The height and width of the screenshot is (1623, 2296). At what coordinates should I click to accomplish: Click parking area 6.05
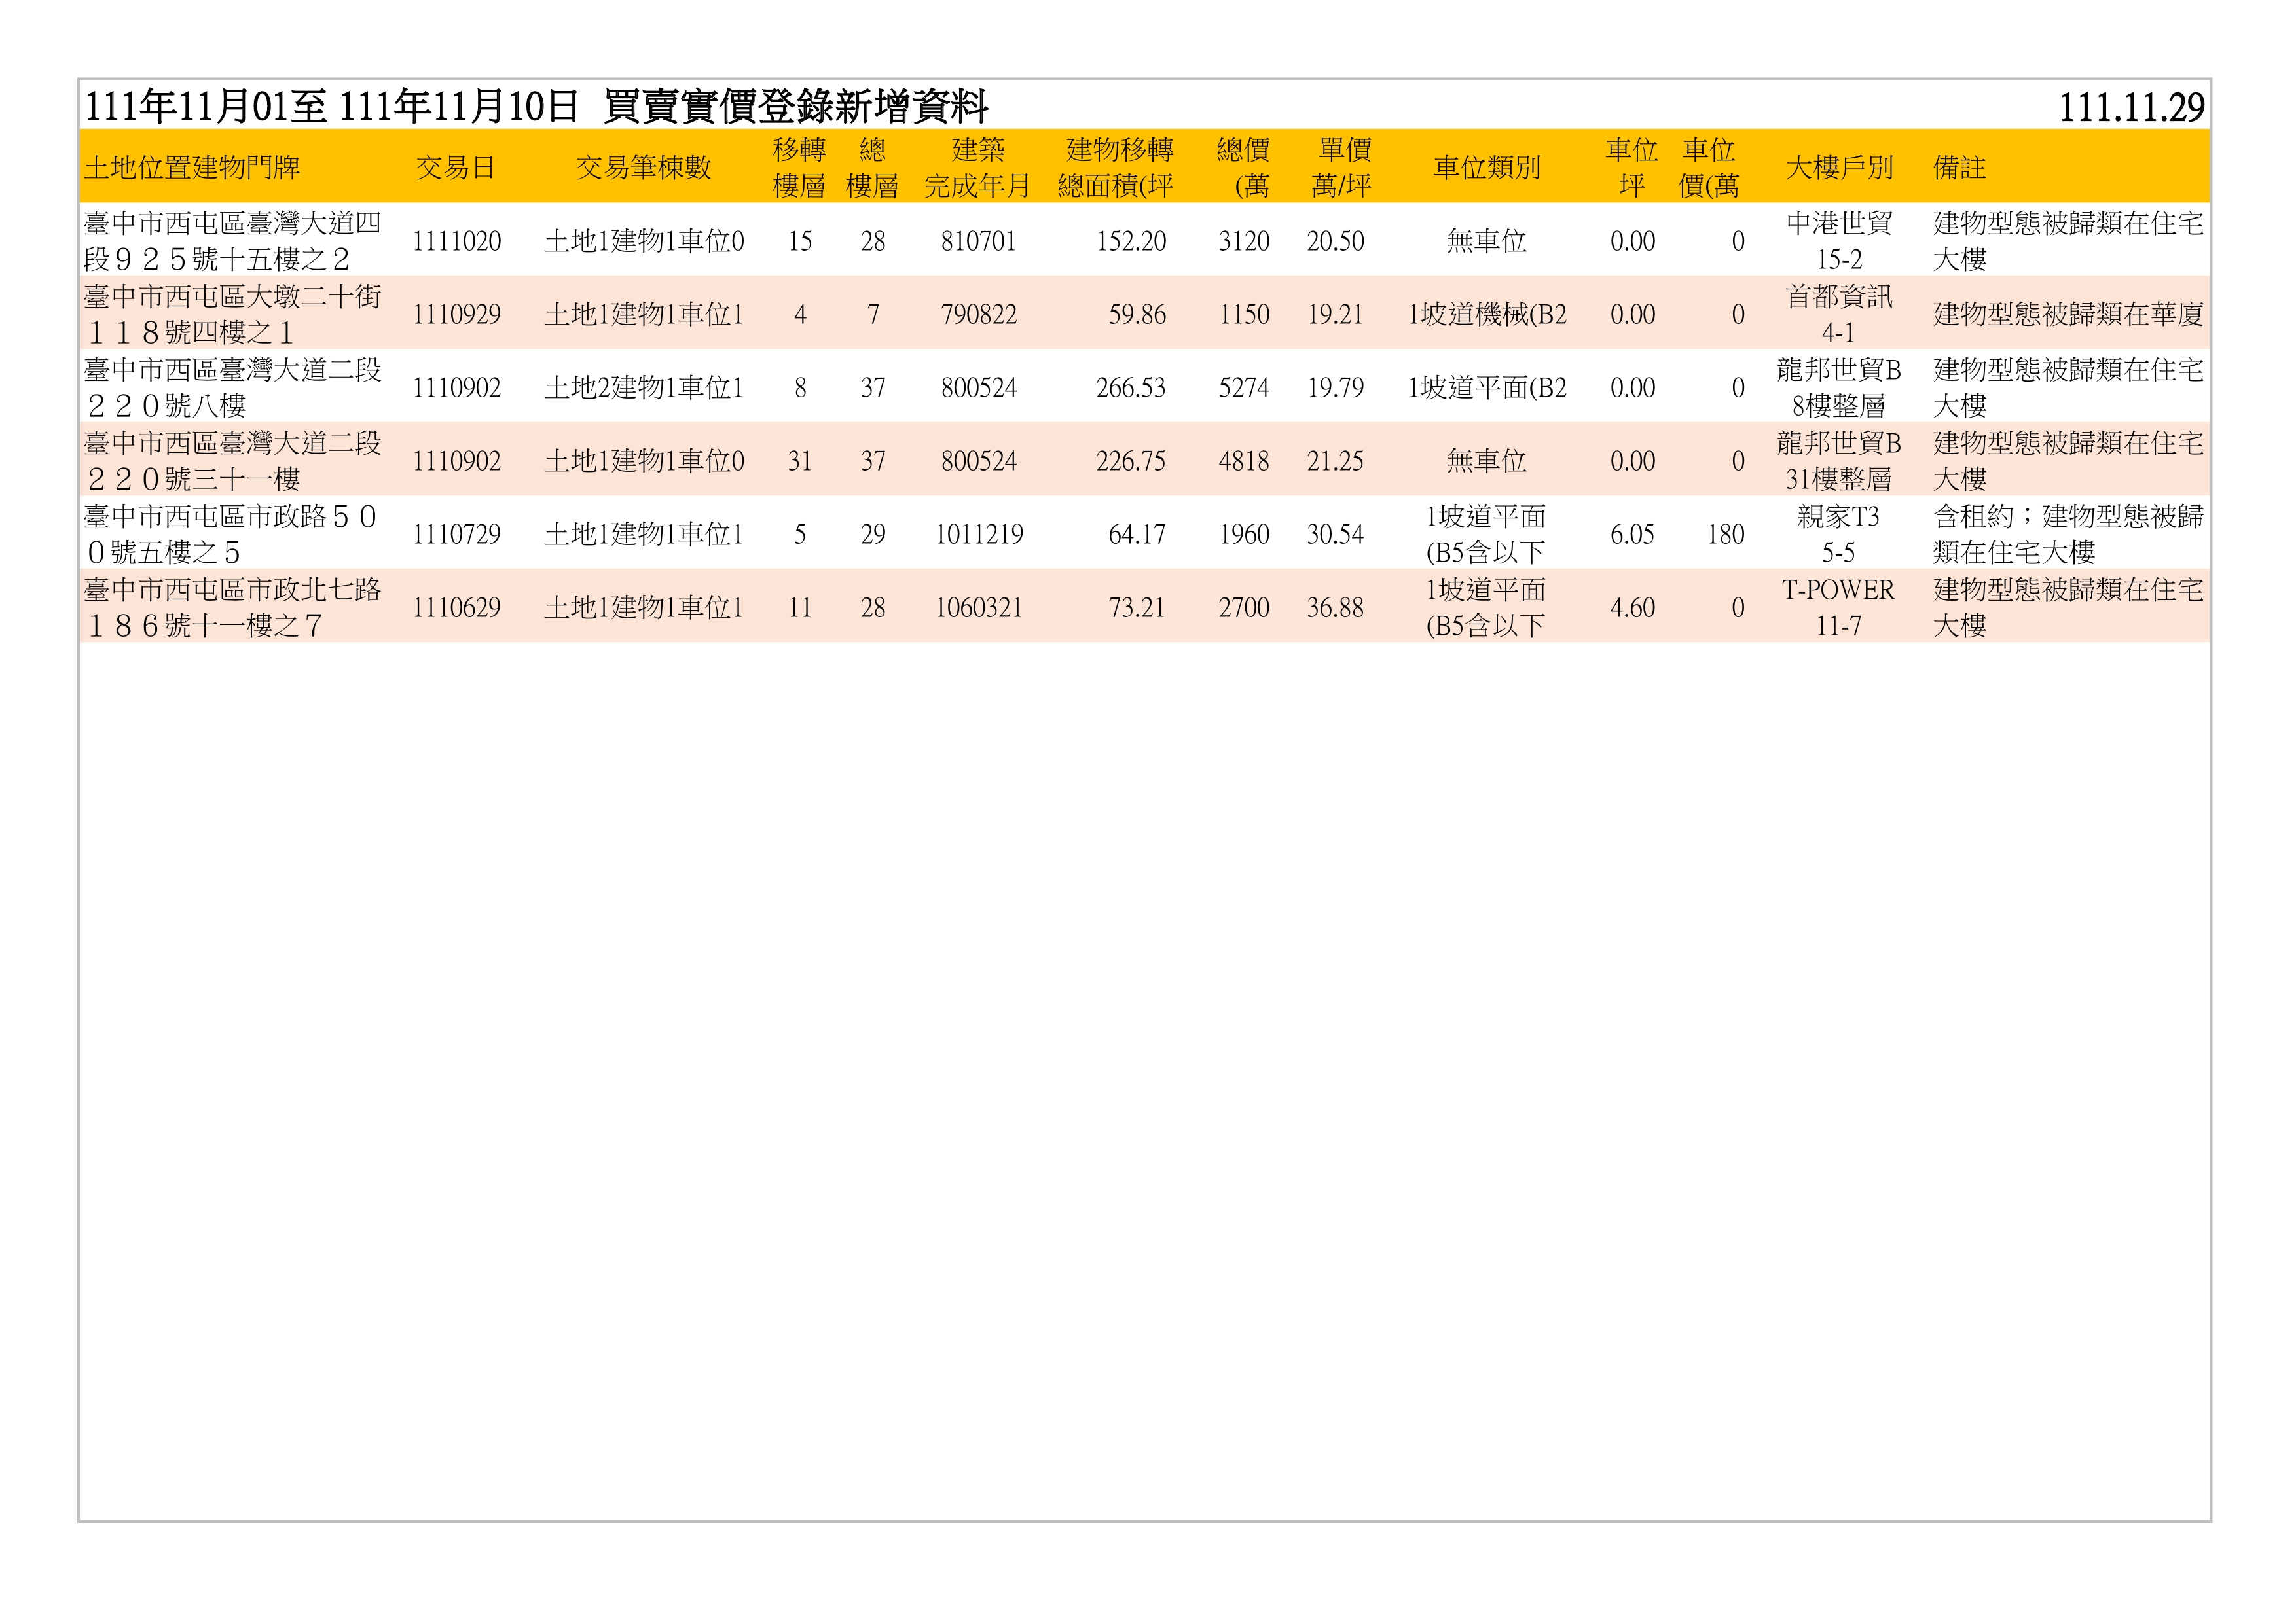point(1632,533)
